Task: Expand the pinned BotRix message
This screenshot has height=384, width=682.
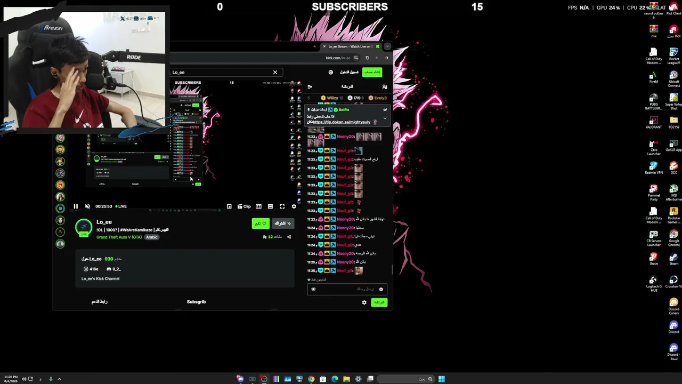Action: pyautogui.click(x=385, y=118)
